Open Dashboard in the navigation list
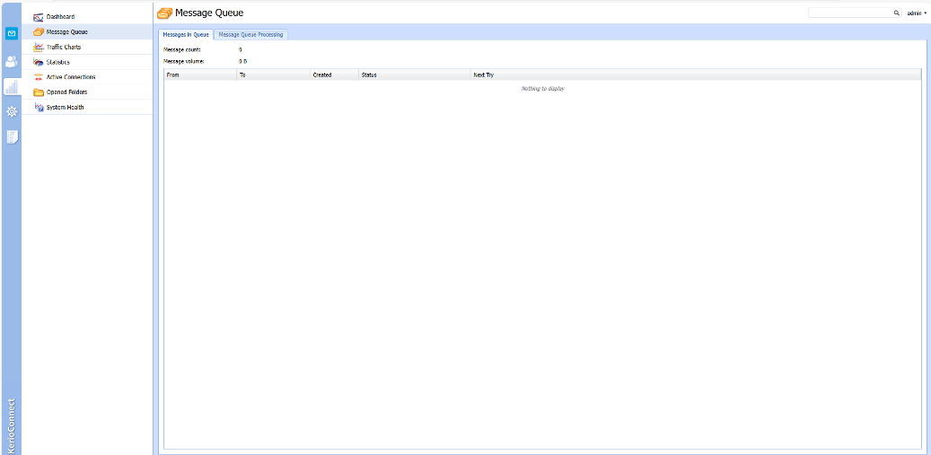931x455 pixels. 60,17
